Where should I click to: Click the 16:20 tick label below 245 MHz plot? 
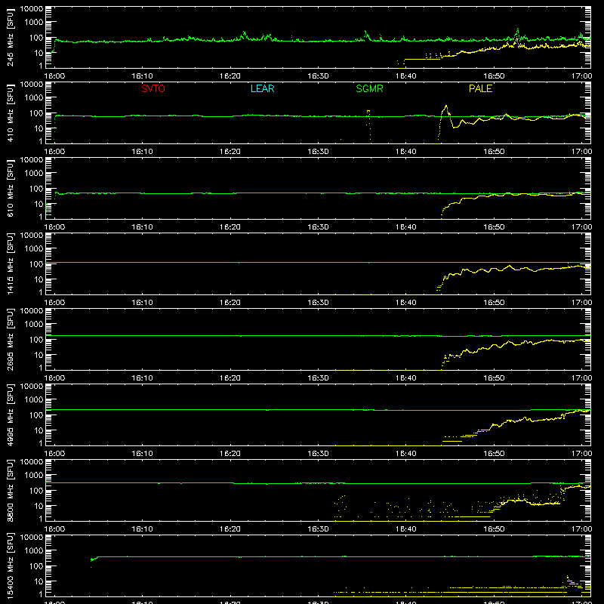pos(230,76)
